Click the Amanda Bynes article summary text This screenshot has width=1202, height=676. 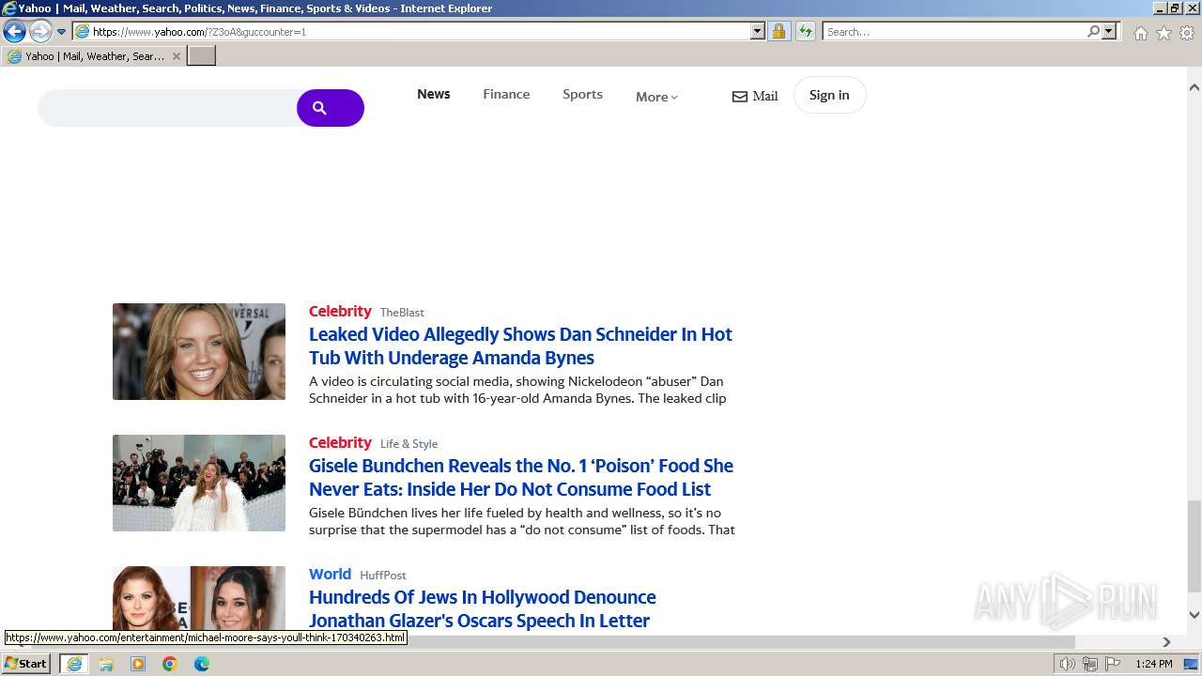[517, 390]
